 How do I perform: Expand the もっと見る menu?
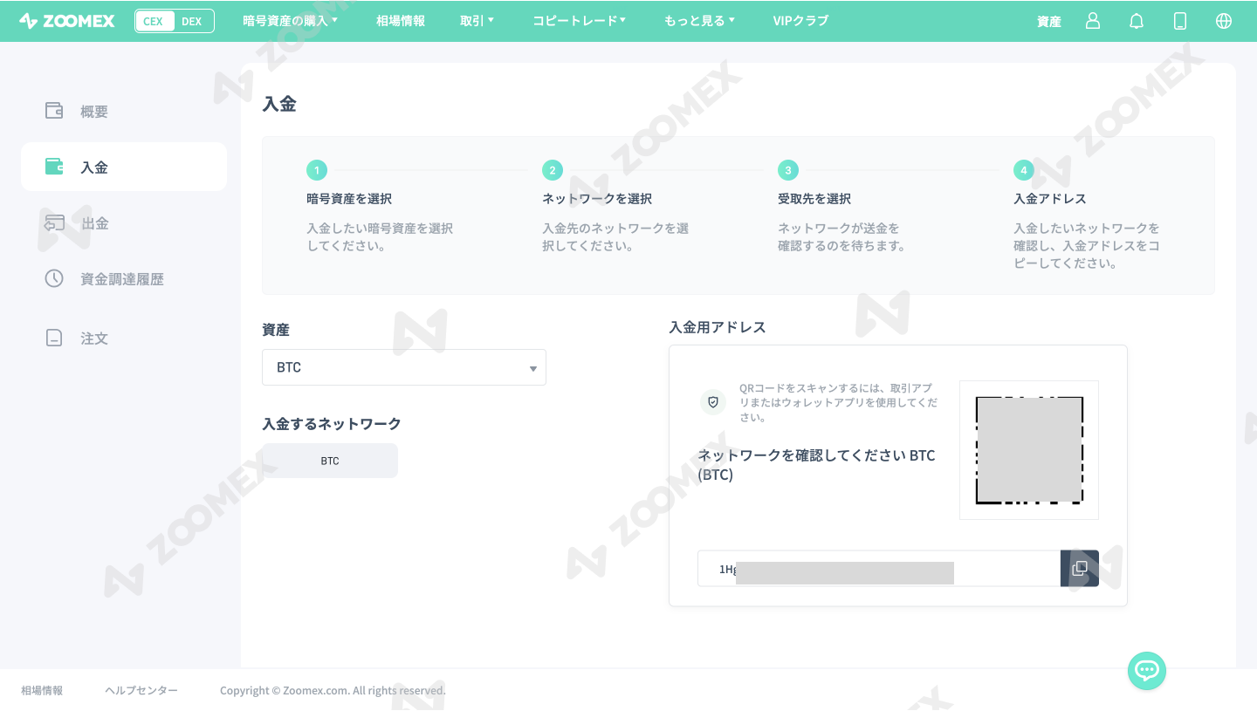[x=698, y=20]
